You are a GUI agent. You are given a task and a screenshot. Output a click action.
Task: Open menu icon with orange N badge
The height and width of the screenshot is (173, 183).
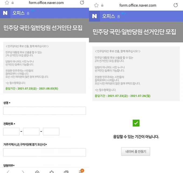(x=81, y=171)
